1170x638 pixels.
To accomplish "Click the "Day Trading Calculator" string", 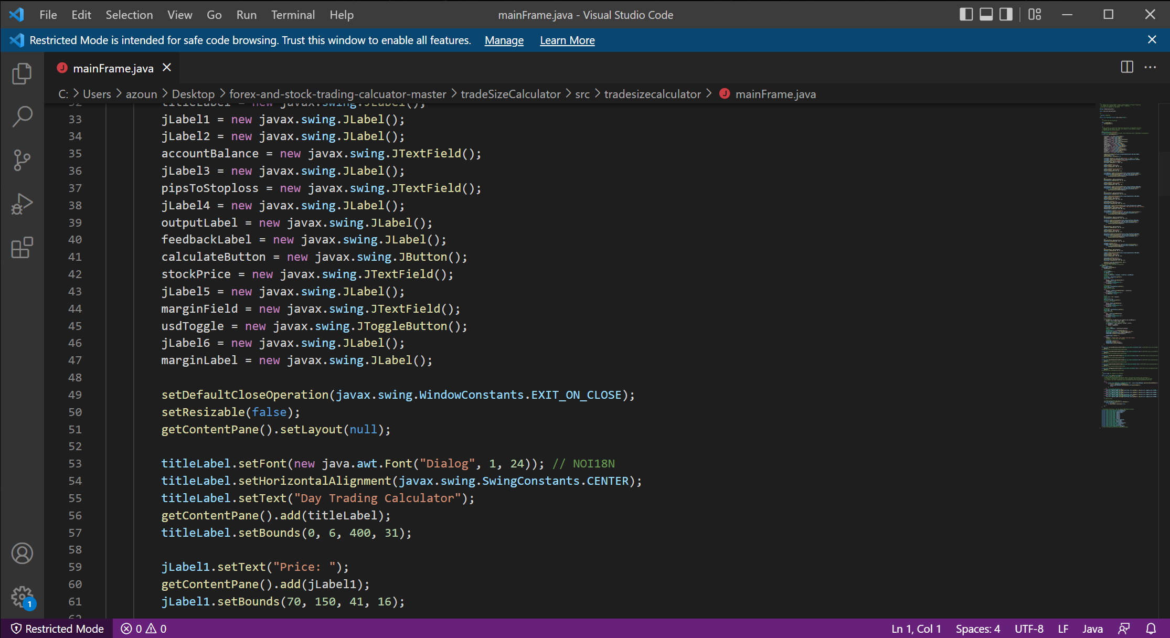I will pos(377,498).
